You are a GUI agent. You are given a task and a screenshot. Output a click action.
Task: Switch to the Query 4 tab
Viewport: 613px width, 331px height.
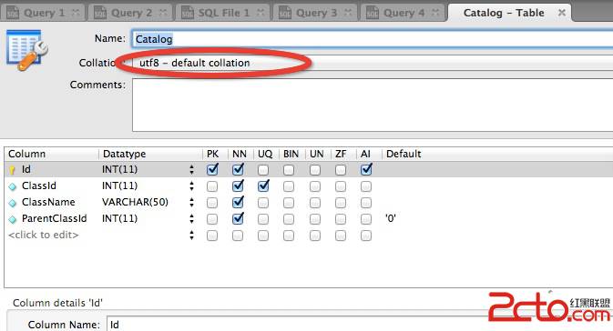point(403,13)
